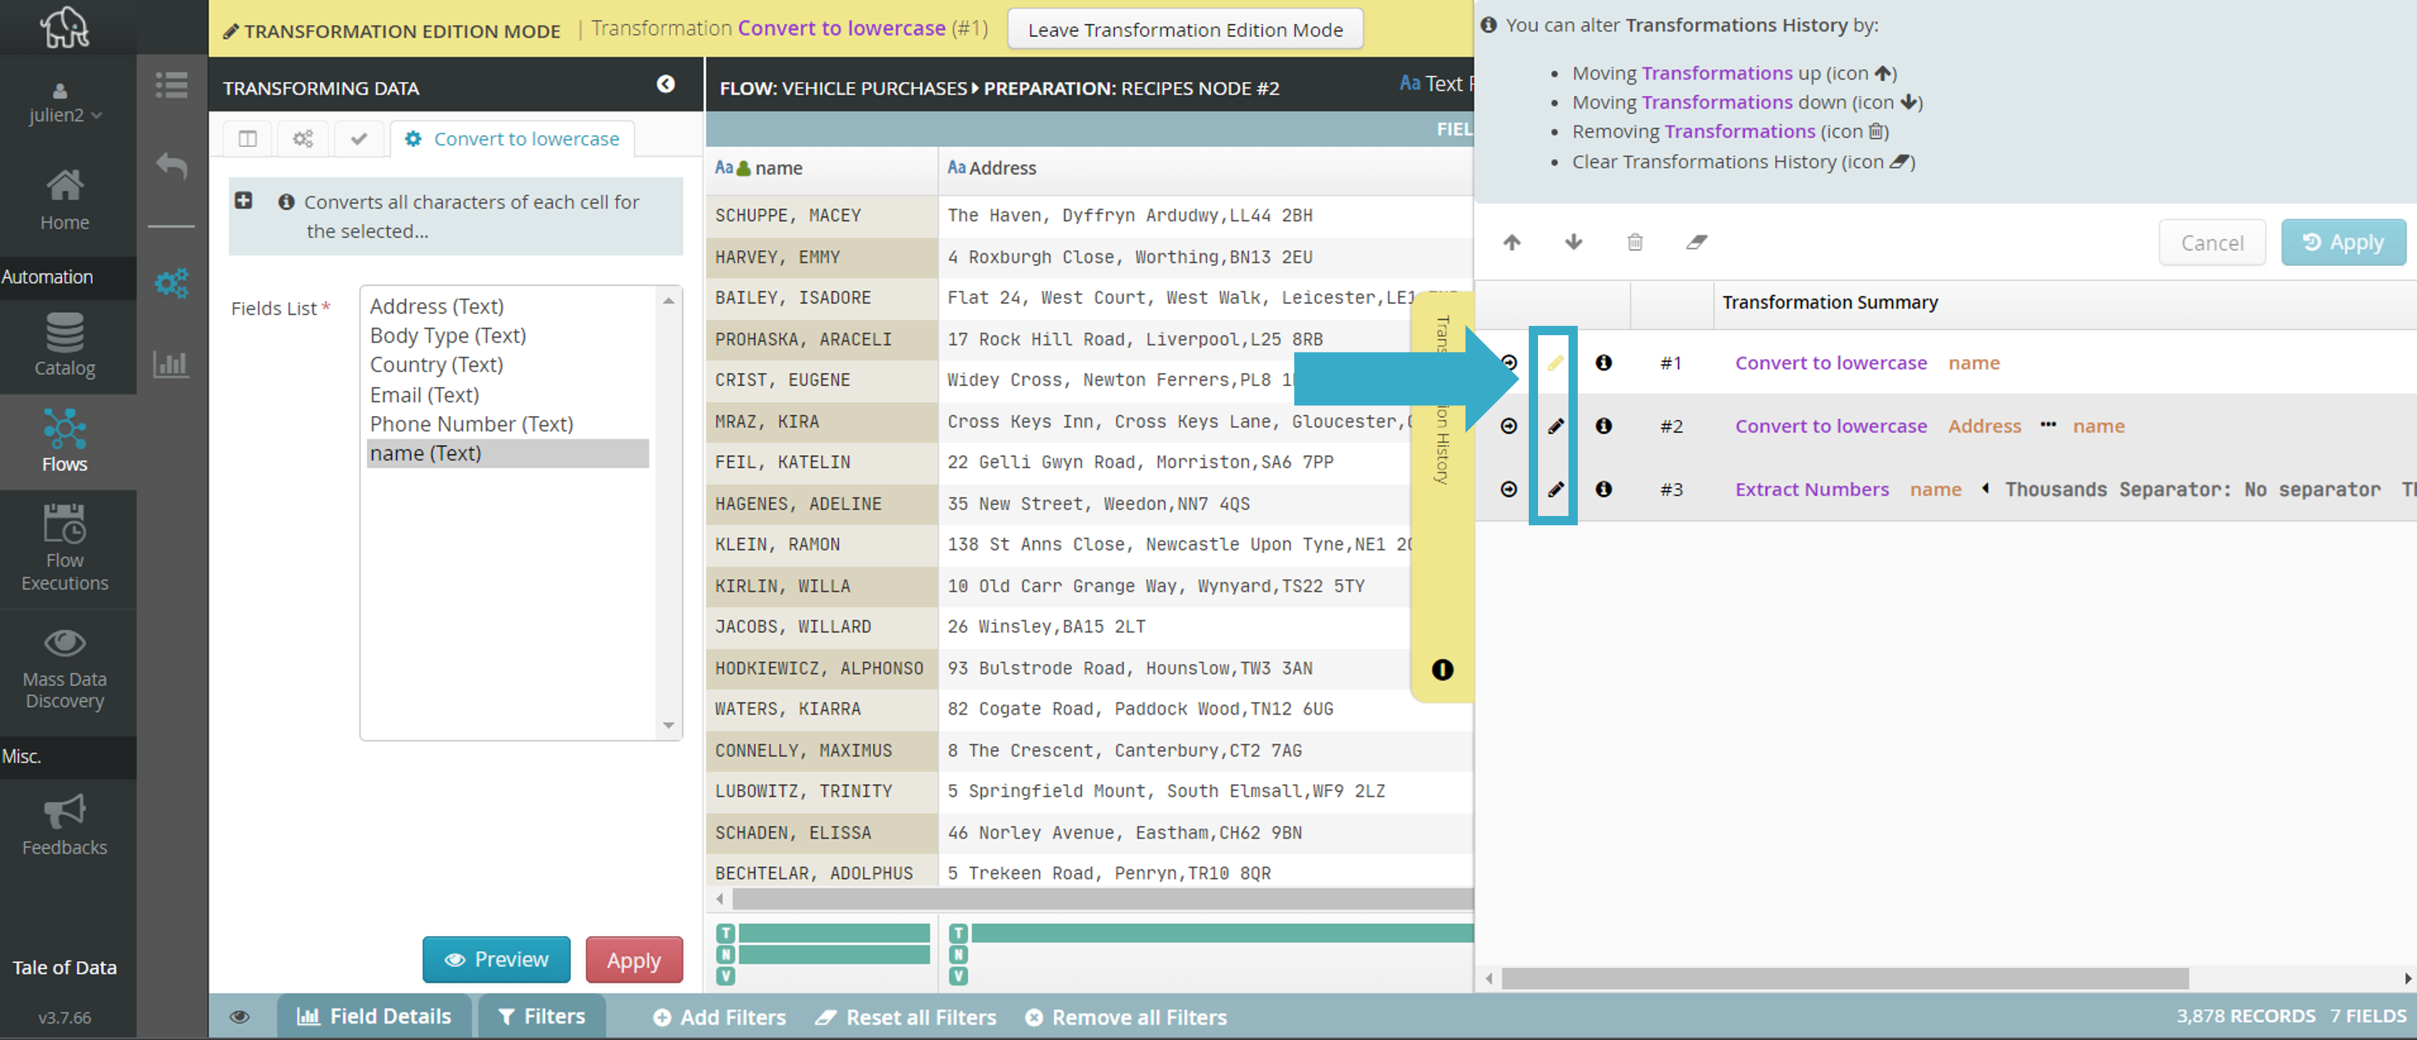This screenshot has height=1040, width=2417.
Task: Click the bar chart icon in secondary sidebar
Action: tap(172, 363)
